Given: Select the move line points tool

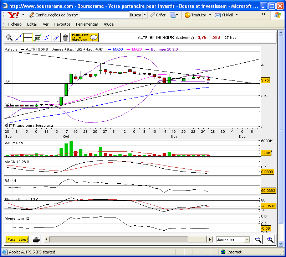Looking at the screenshot, I should point(47,38).
